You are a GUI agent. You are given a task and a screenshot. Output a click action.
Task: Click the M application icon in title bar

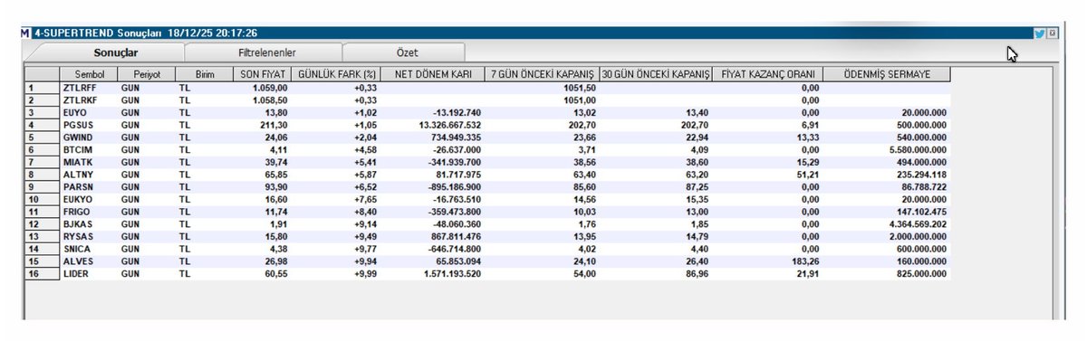pos(25,33)
